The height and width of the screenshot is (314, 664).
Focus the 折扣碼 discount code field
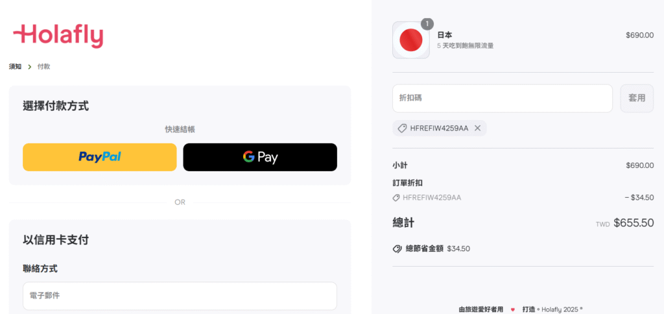(x=503, y=99)
